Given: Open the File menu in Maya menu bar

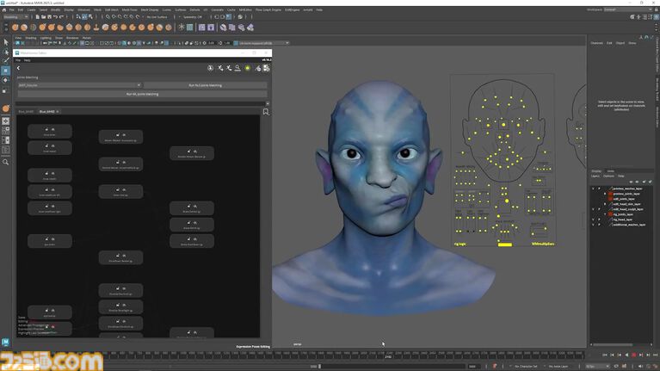Looking at the screenshot, I should point(12,9).
